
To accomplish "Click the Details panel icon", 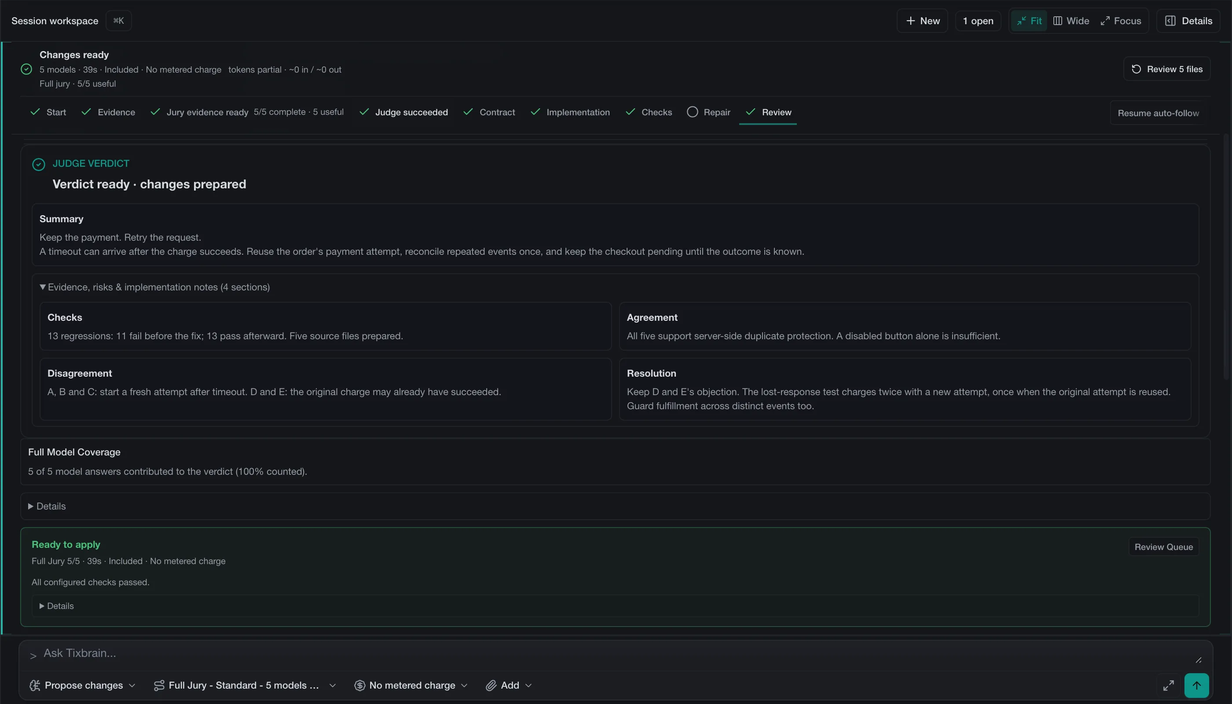I will [x=1170, y=21].
